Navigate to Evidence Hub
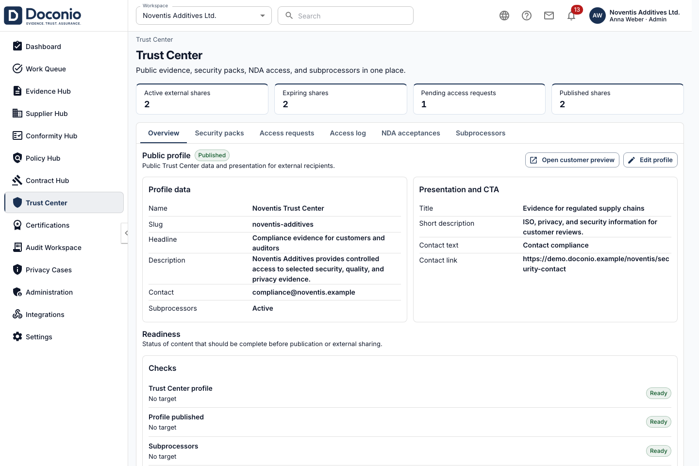699x466 pixels. (64, 91)
